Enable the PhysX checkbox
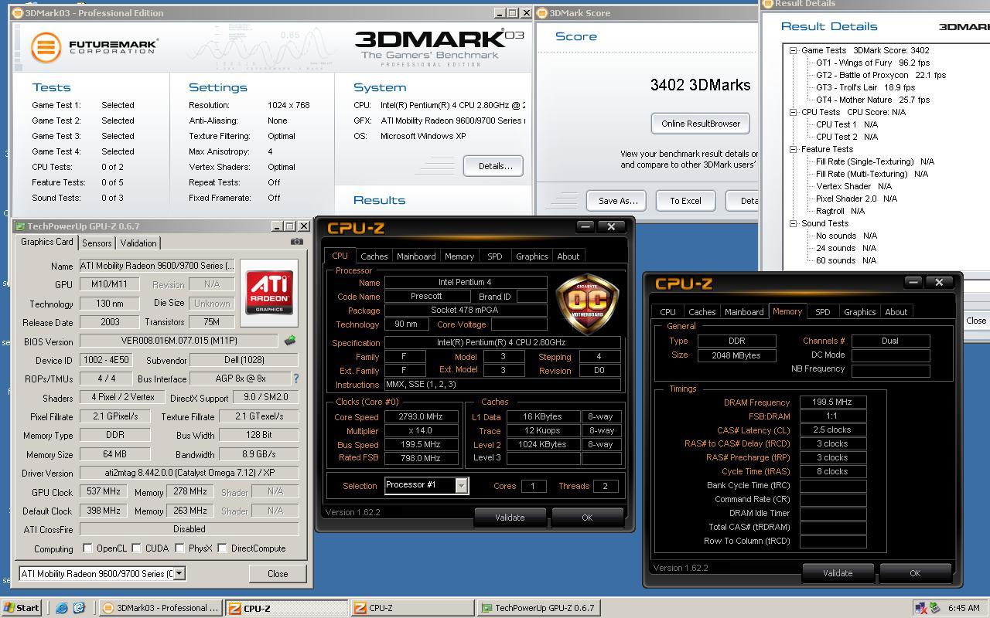 coord(179,548)
